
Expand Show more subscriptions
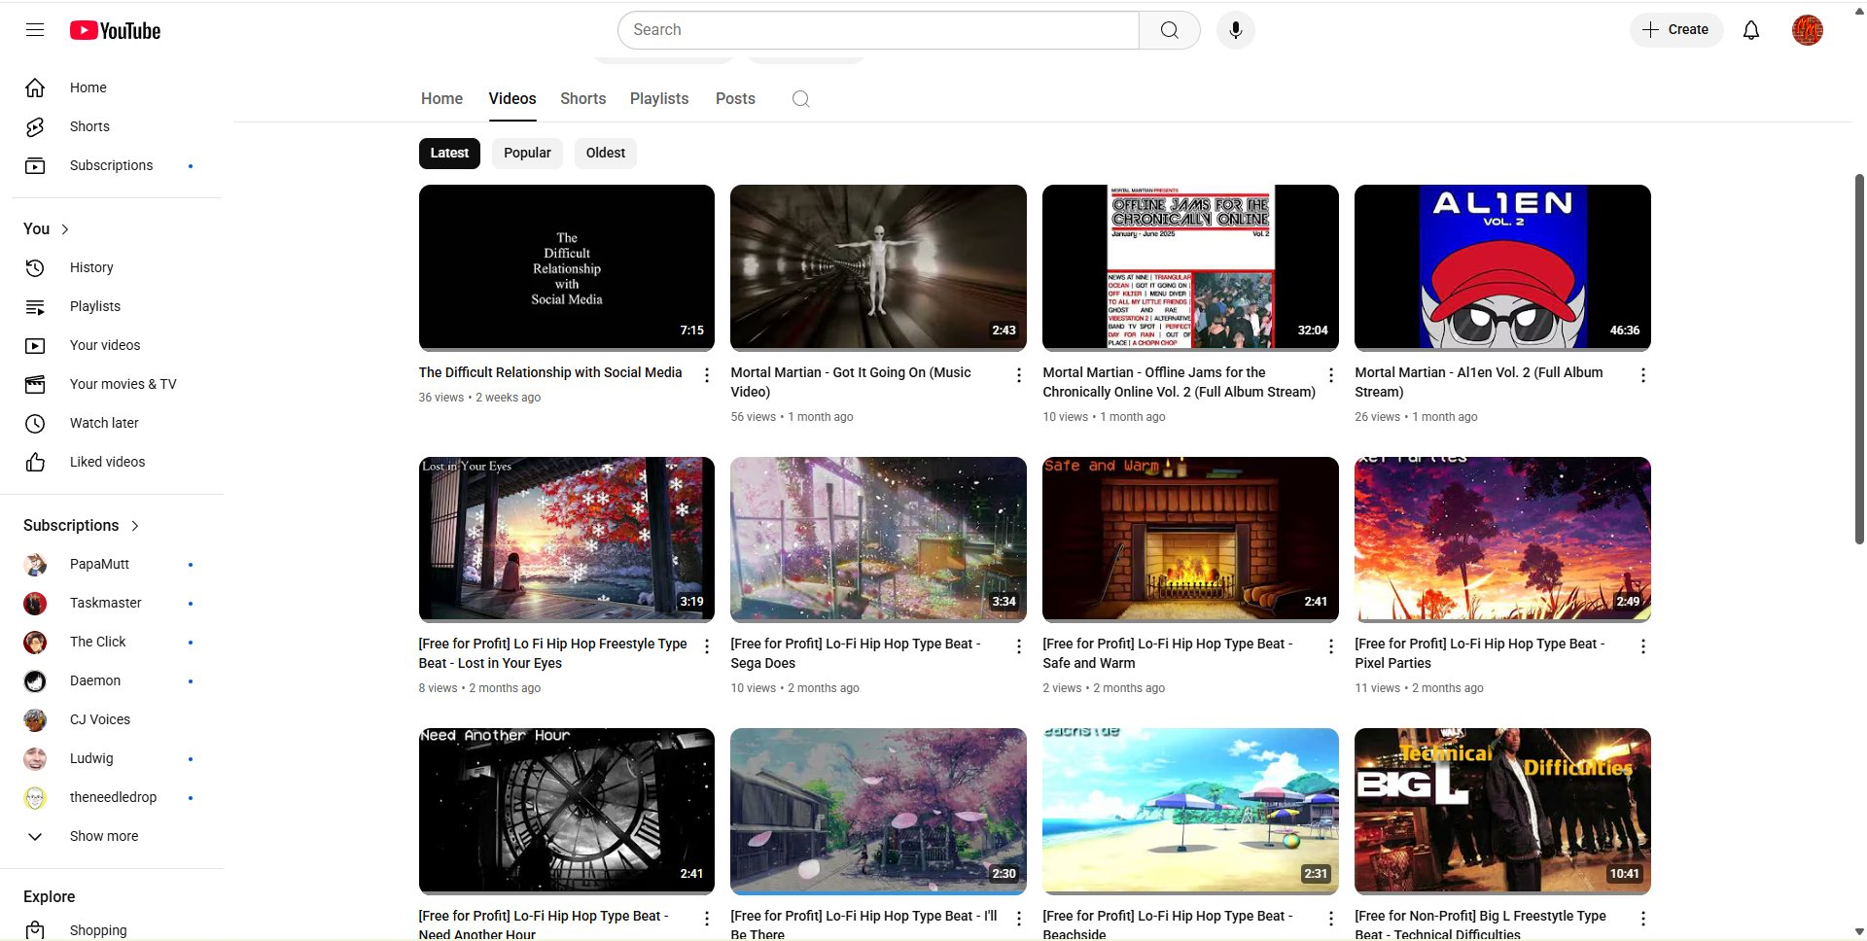click(103, 836)
